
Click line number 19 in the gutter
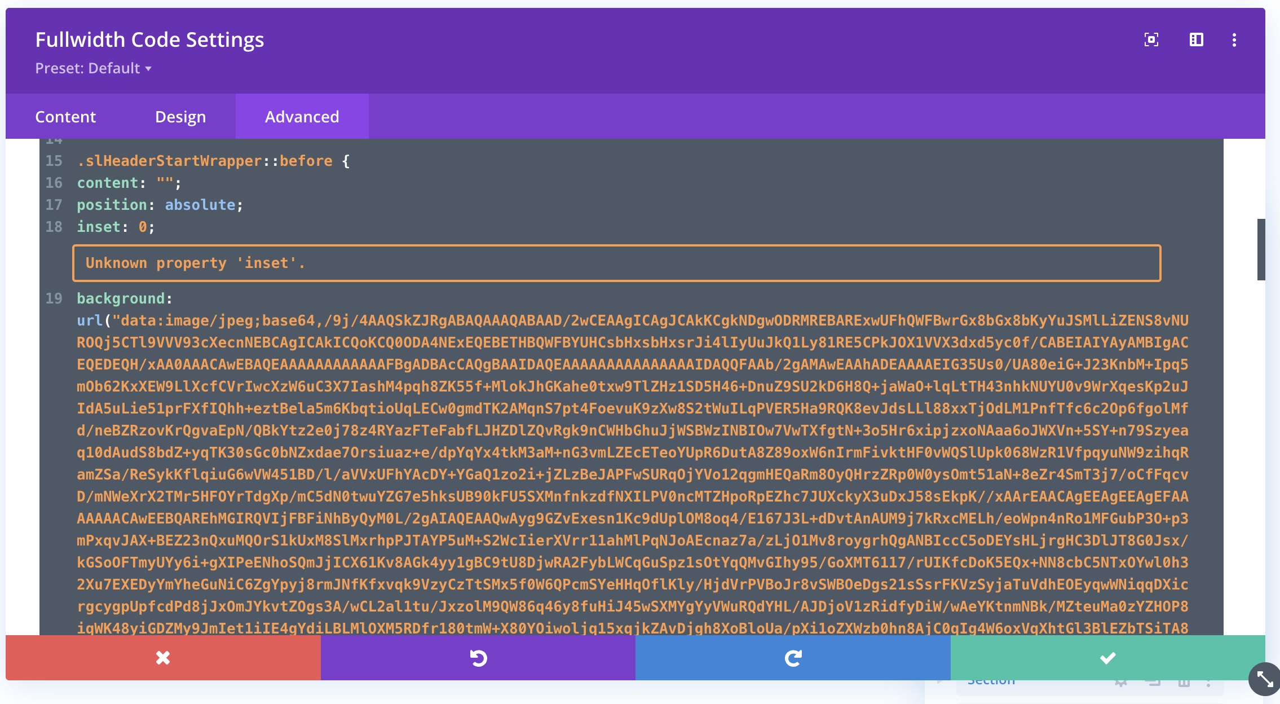[x=54, y=298]
